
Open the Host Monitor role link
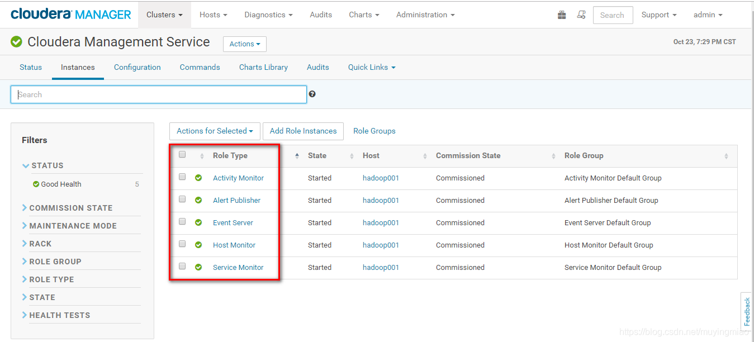coord(234,245)
